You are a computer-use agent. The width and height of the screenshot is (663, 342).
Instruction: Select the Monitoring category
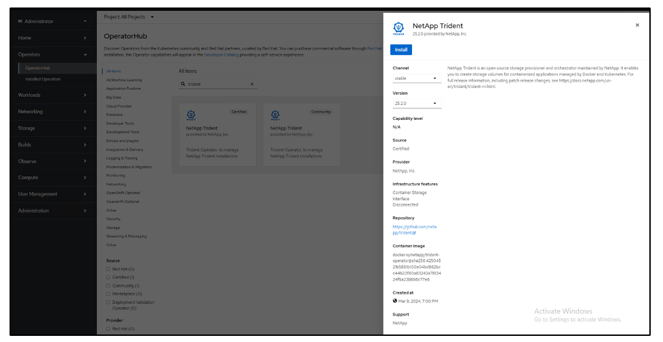(115, 175)
